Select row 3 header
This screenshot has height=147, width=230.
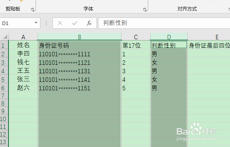(4, 62)
